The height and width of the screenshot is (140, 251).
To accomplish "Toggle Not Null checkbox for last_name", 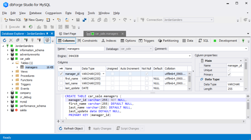I will click(x=147, y=83).
